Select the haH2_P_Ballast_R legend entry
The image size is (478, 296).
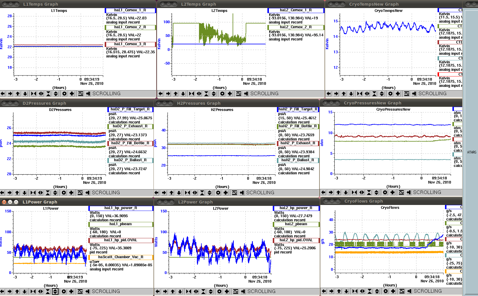click(x=298, y=160)
